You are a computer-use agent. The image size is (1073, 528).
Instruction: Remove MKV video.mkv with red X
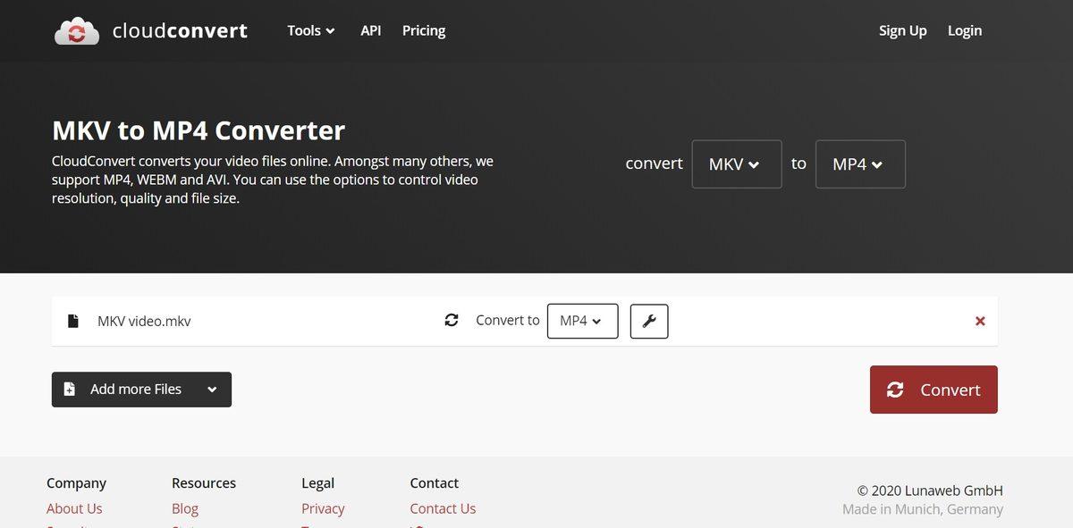980,321
